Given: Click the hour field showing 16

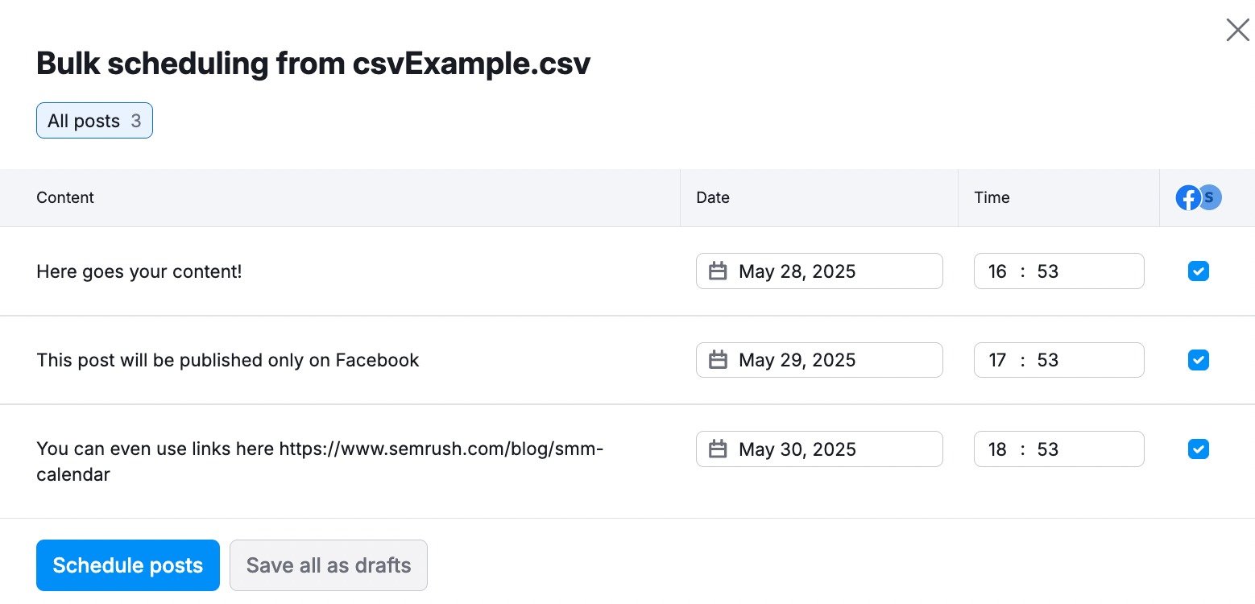Looking at the screenshot, I should tap(997, 271).
